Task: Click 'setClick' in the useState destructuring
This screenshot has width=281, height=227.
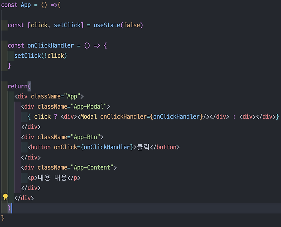Action: [67, 25]
